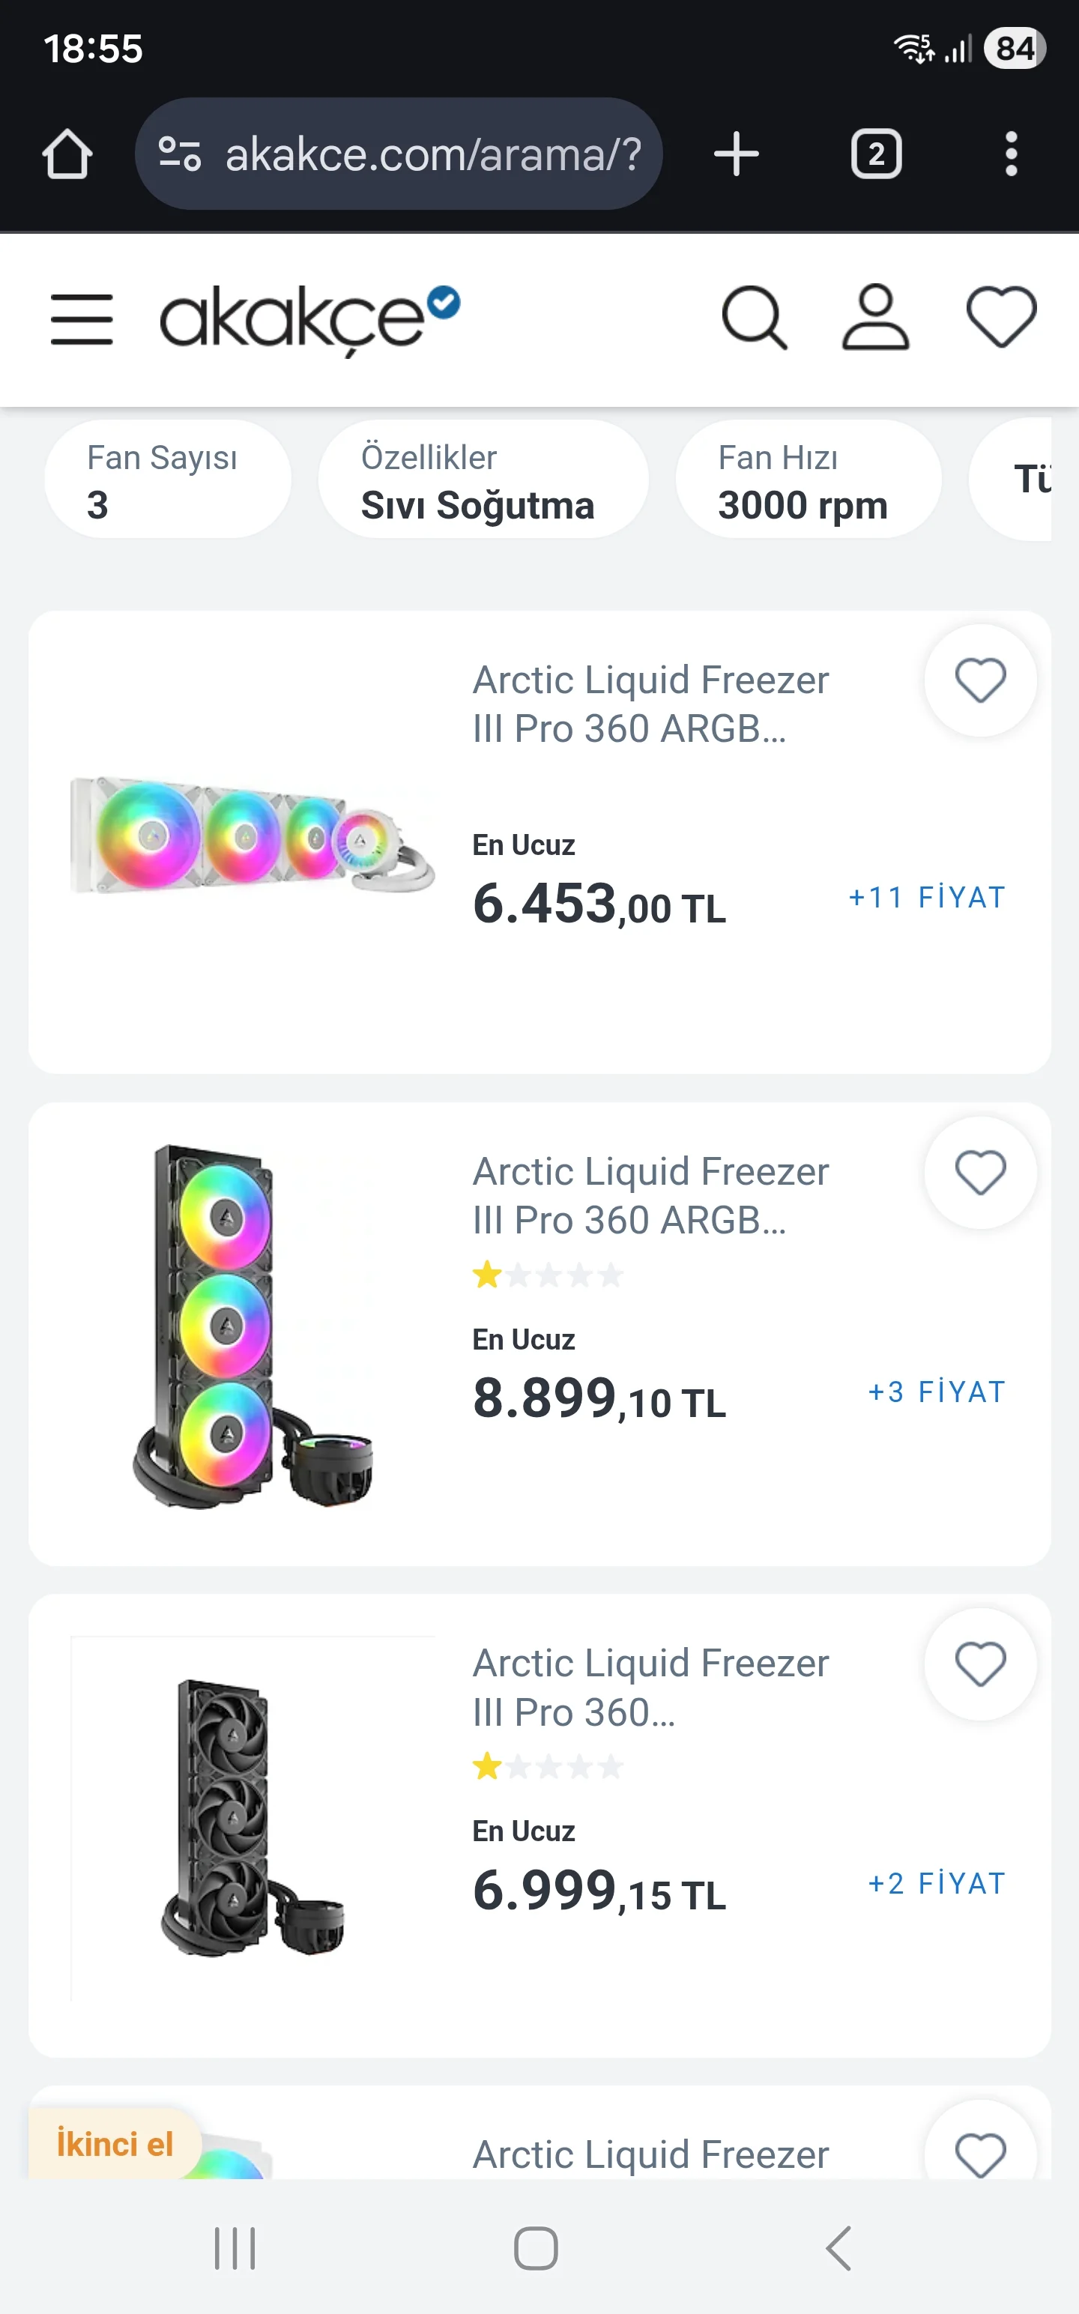Open favorites list heart in header
The height and width of the screenshot is (2314, 1079).
(x=1001, y=318)
